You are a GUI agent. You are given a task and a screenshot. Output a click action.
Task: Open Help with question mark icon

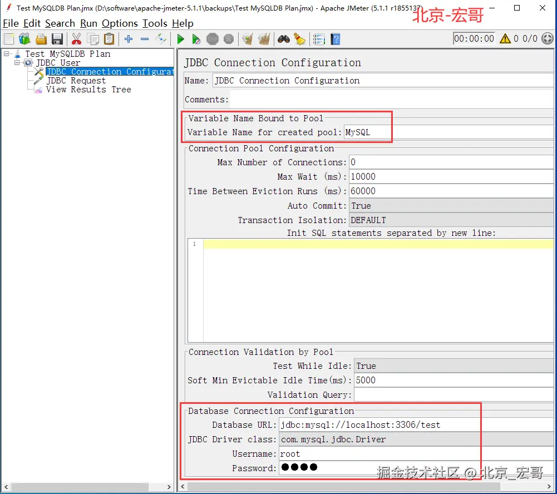pyautogui.click(x=336, y=39)
